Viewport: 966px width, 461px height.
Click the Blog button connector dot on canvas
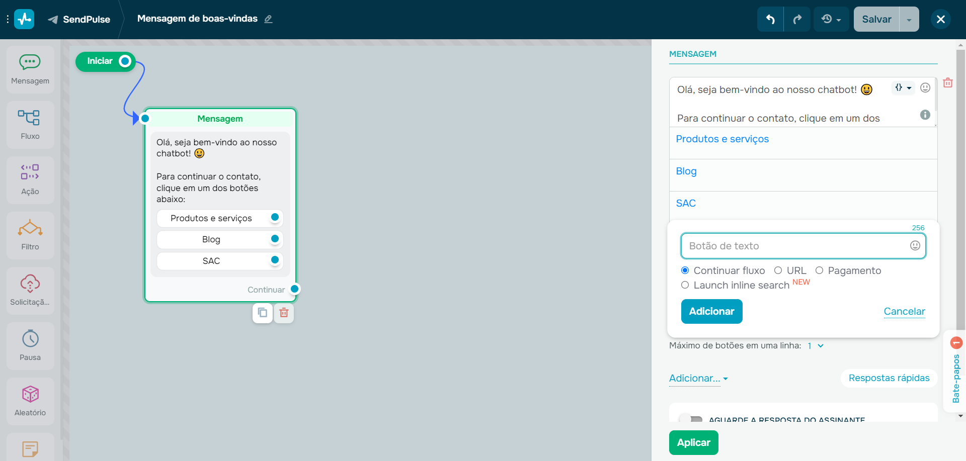tap(275, 239)
